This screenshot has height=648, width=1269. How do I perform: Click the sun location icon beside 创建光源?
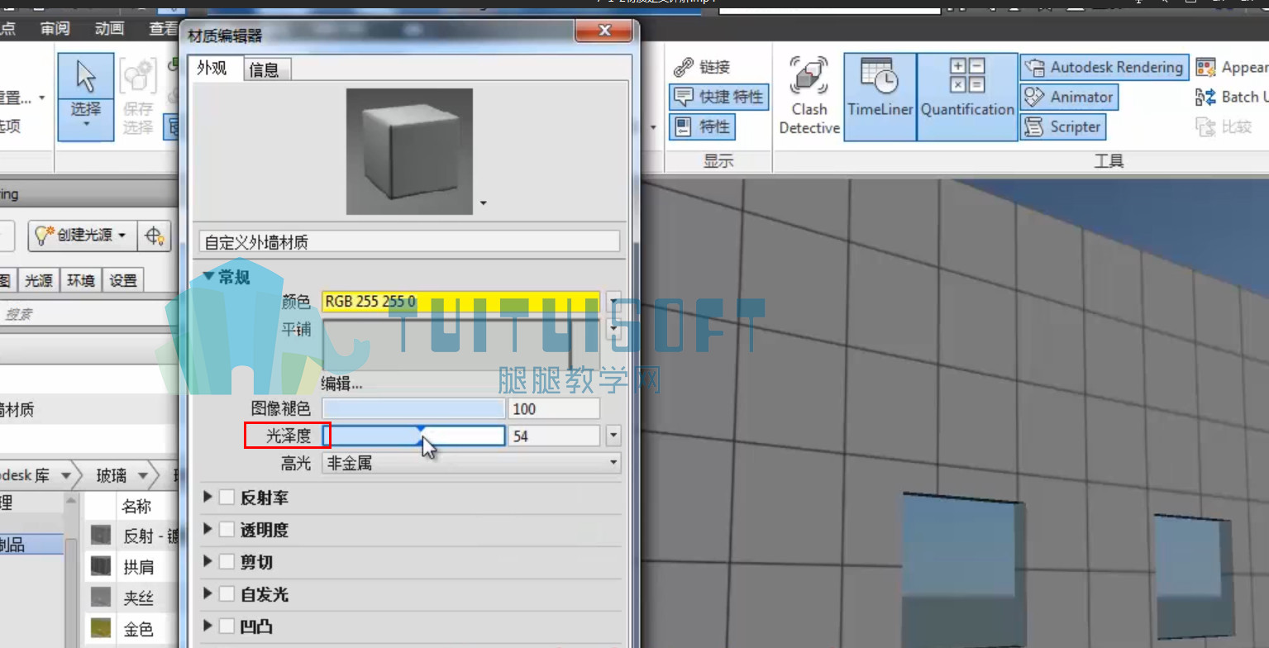(155, 236)
